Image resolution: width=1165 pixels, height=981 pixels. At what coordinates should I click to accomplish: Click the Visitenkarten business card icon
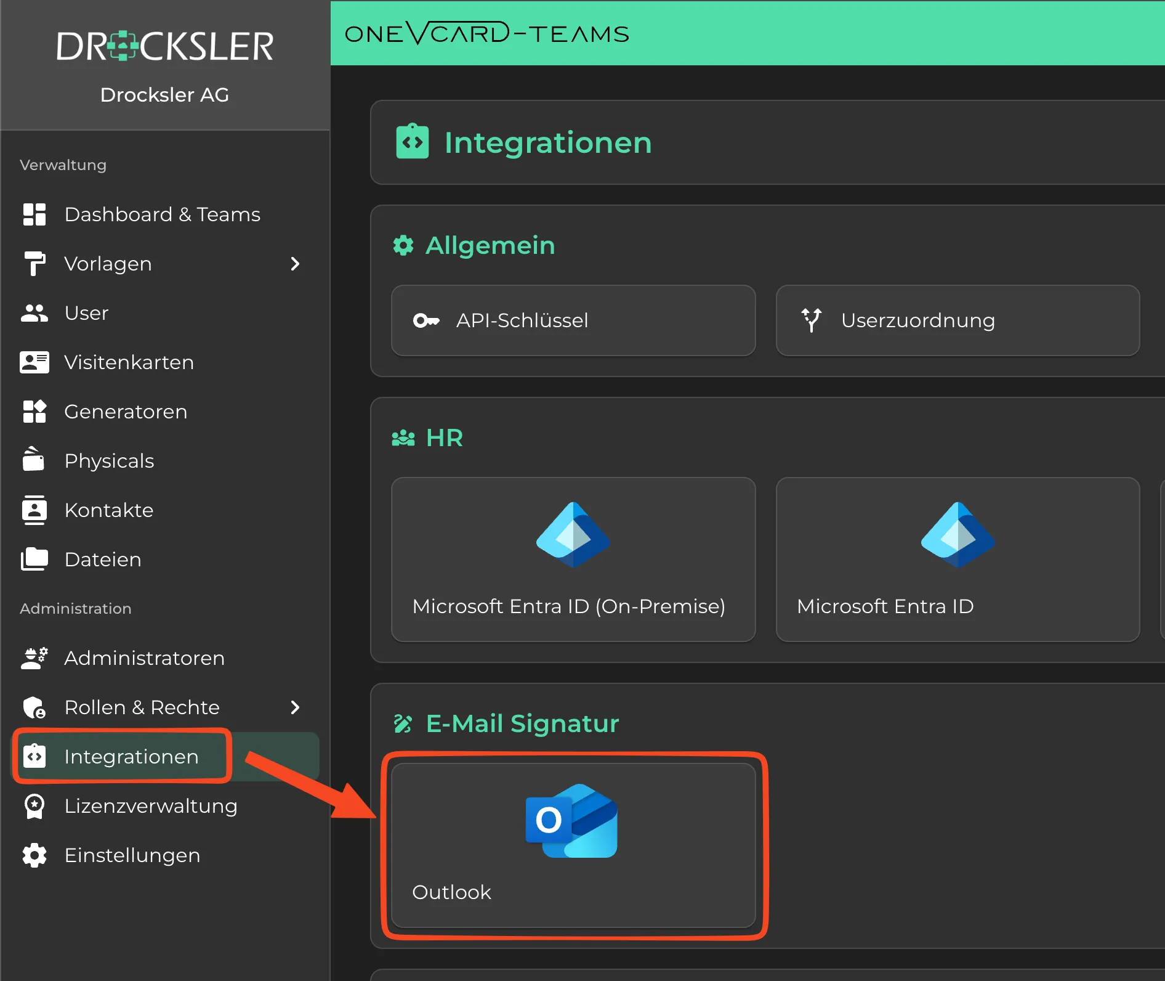coord(34,362)
